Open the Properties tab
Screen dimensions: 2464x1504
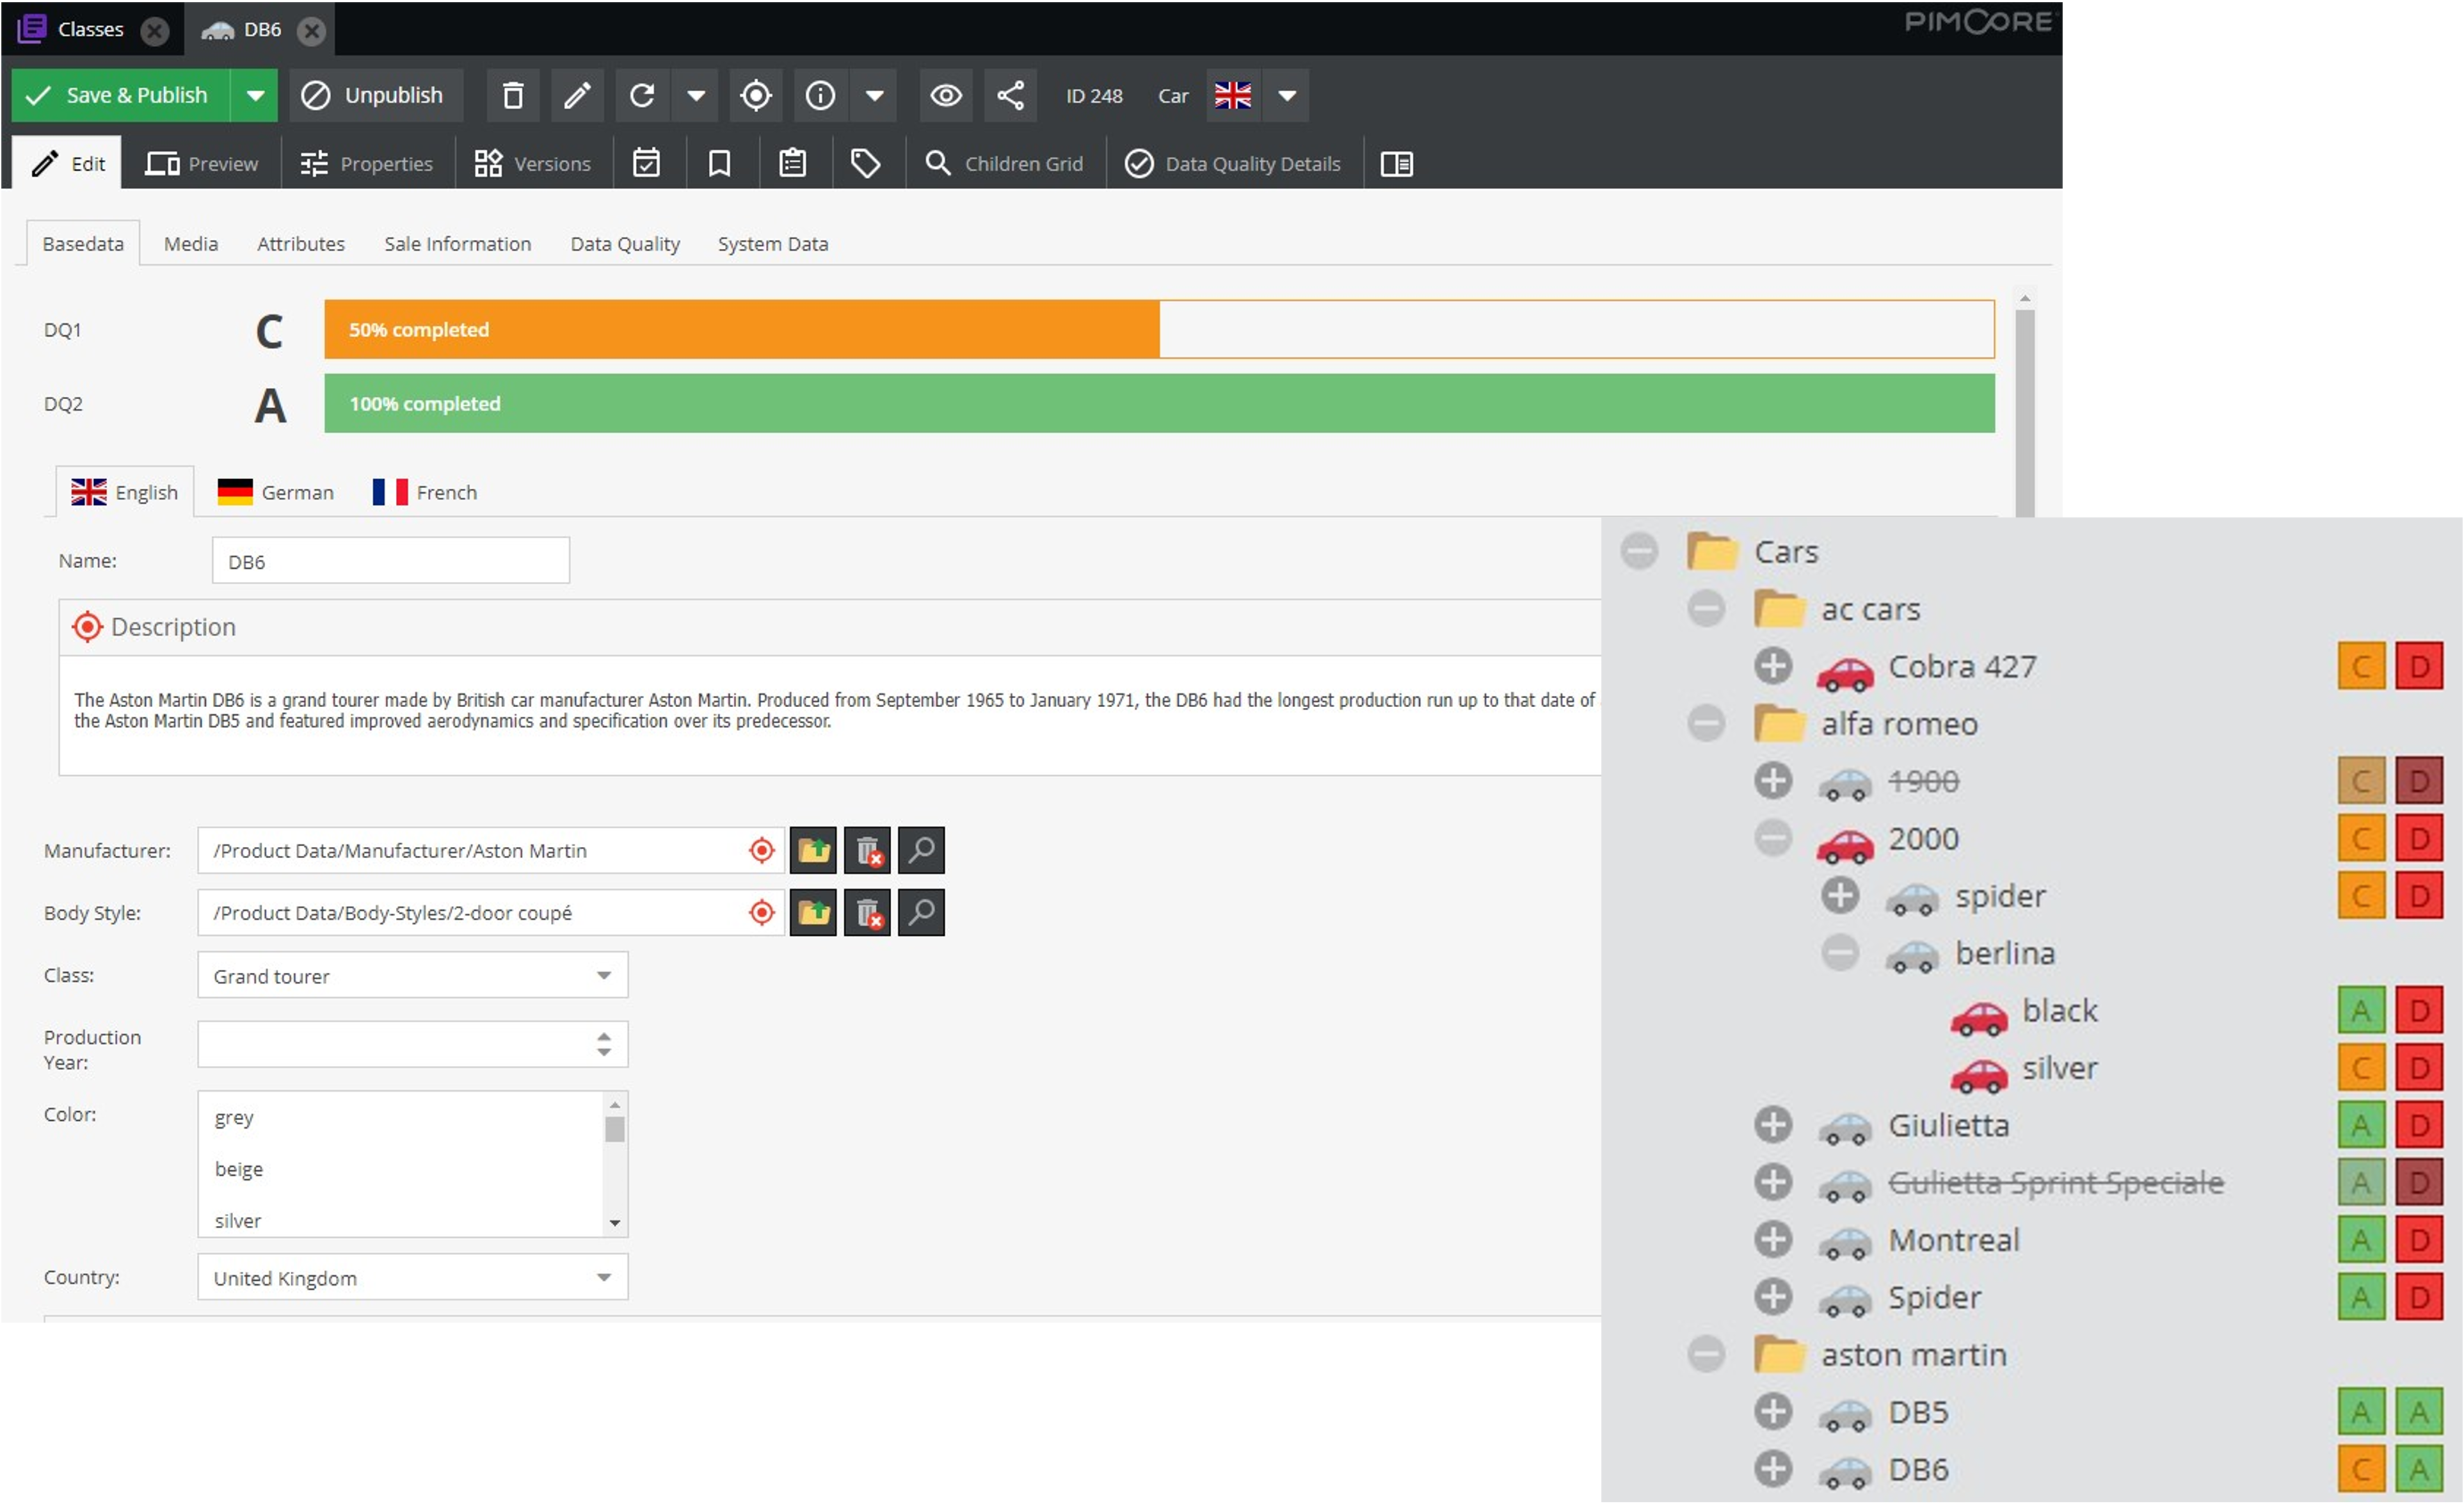pyautogui.click(x=367, y=164)
